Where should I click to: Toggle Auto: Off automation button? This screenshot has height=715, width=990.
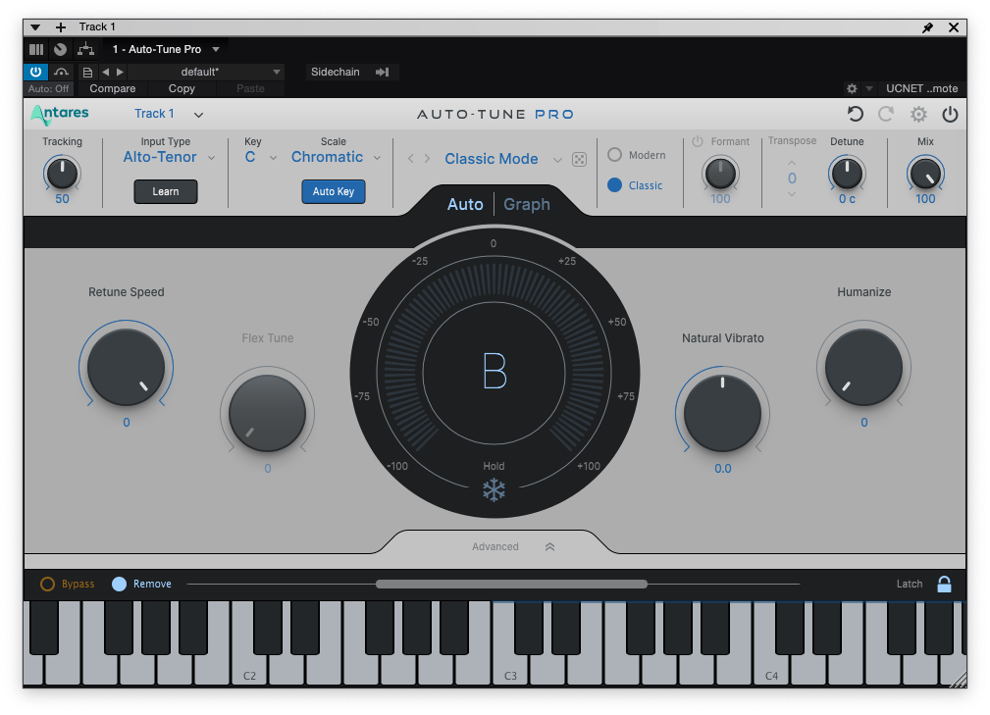pyautogui.click(x=49, y=89)
